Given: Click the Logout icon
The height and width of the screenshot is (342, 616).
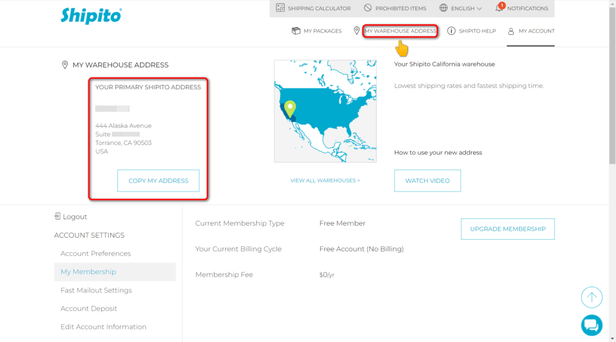Looking at the screenshot, I should (57, 216).
